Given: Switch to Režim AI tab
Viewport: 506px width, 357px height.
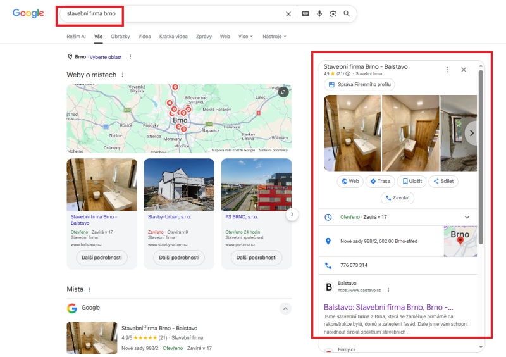Looking at the screenshot, I should tap(76, 37).
